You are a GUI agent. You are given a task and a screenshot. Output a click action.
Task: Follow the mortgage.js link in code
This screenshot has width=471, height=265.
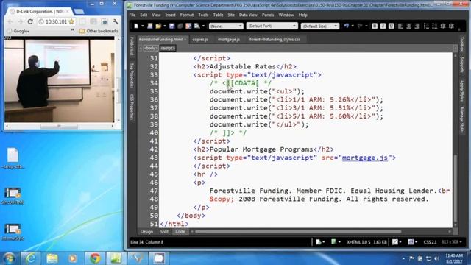[365, 158]
